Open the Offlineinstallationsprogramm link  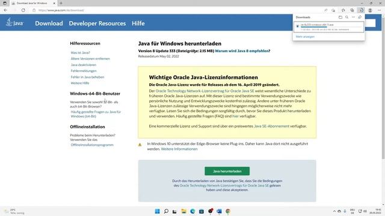coord(92,145)
